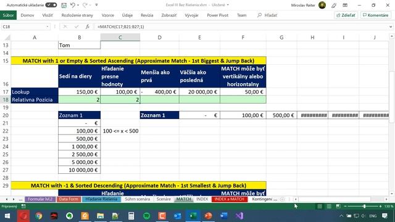Image resolution: width=395 pixels, height=222 pixels.
Task: Open file title Uložené dropdown
Action: pos(228,5)
